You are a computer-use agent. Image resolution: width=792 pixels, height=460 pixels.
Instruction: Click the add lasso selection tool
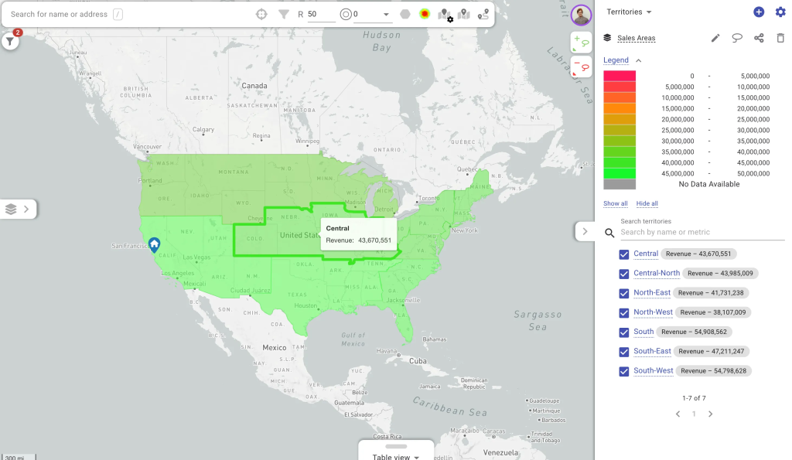click(x=582, y=43)
